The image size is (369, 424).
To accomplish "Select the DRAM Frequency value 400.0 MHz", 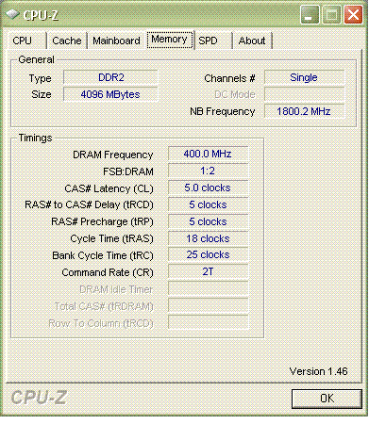I will 208,154.
